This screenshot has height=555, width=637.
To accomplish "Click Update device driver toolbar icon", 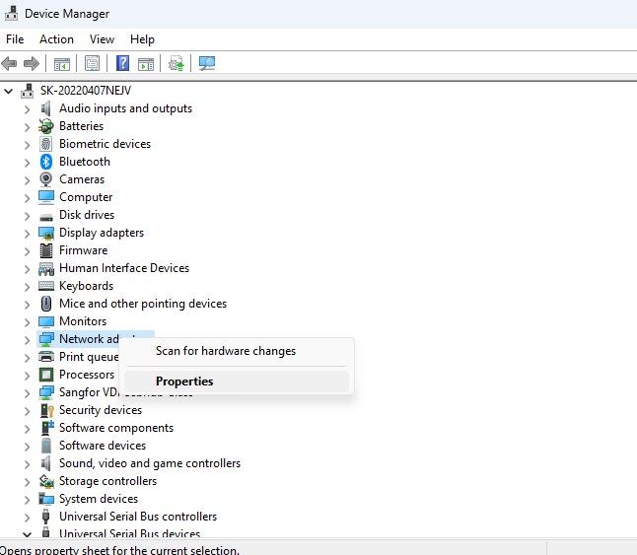I will [177, 63].
